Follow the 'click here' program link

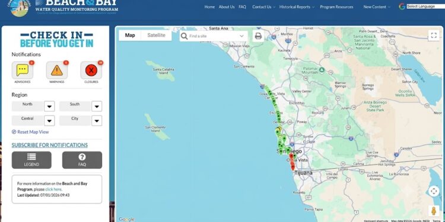pyautogui.click(x=53, y=189)
